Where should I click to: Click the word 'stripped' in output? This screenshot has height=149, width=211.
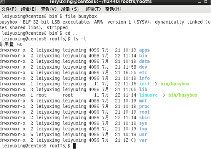tap(57, 27)
